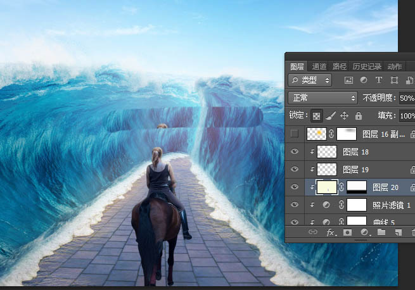Lock image pixels brush icon
Viewport: 415px width, 290px height.
[x=331, y=116]
